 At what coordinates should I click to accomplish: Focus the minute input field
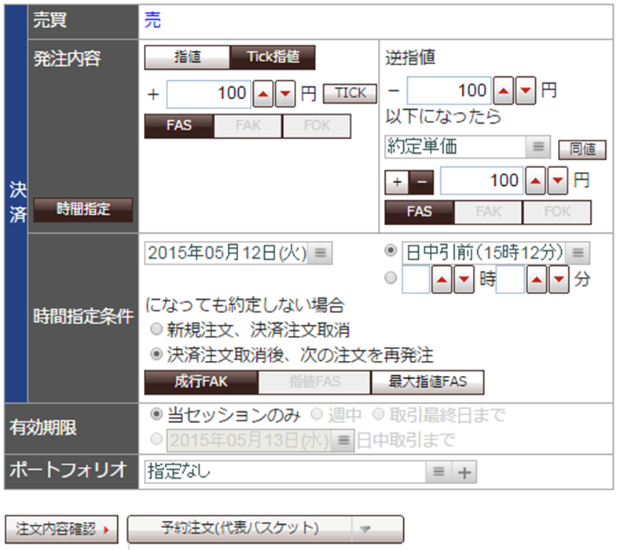coord(511,279)
